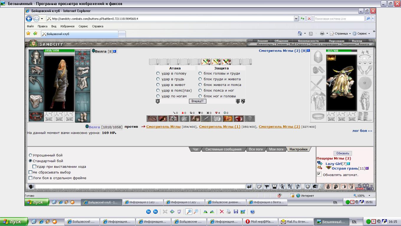Screen dimensions: 401x226
Task: Click Велга's character portrait
Action: pyautogui.click(x=59, y=83)
